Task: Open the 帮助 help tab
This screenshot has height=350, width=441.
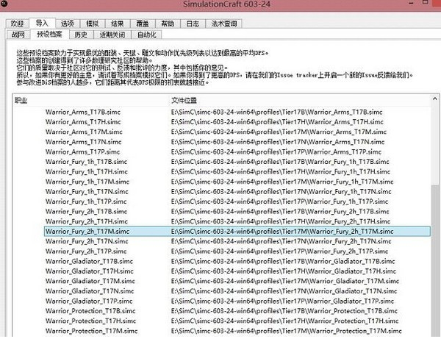Action: [168, 24]
